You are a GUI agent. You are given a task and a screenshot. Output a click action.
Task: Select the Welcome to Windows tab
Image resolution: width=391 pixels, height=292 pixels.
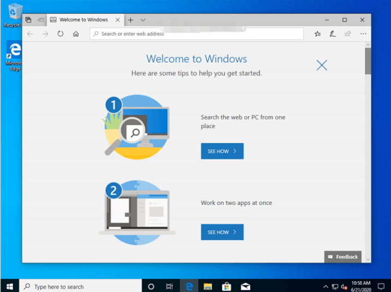point(83,20)
